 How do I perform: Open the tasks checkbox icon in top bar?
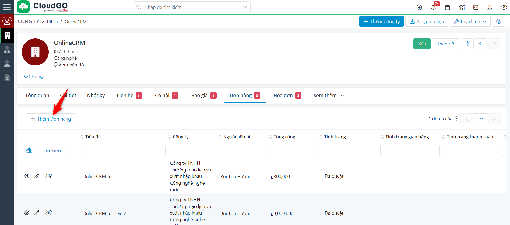[476, 8]
